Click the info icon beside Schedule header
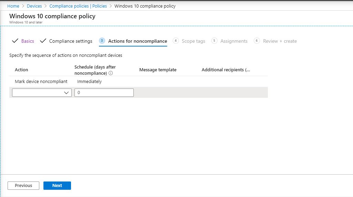Viewport: 353px width, 197px height. tap(111, 73)
